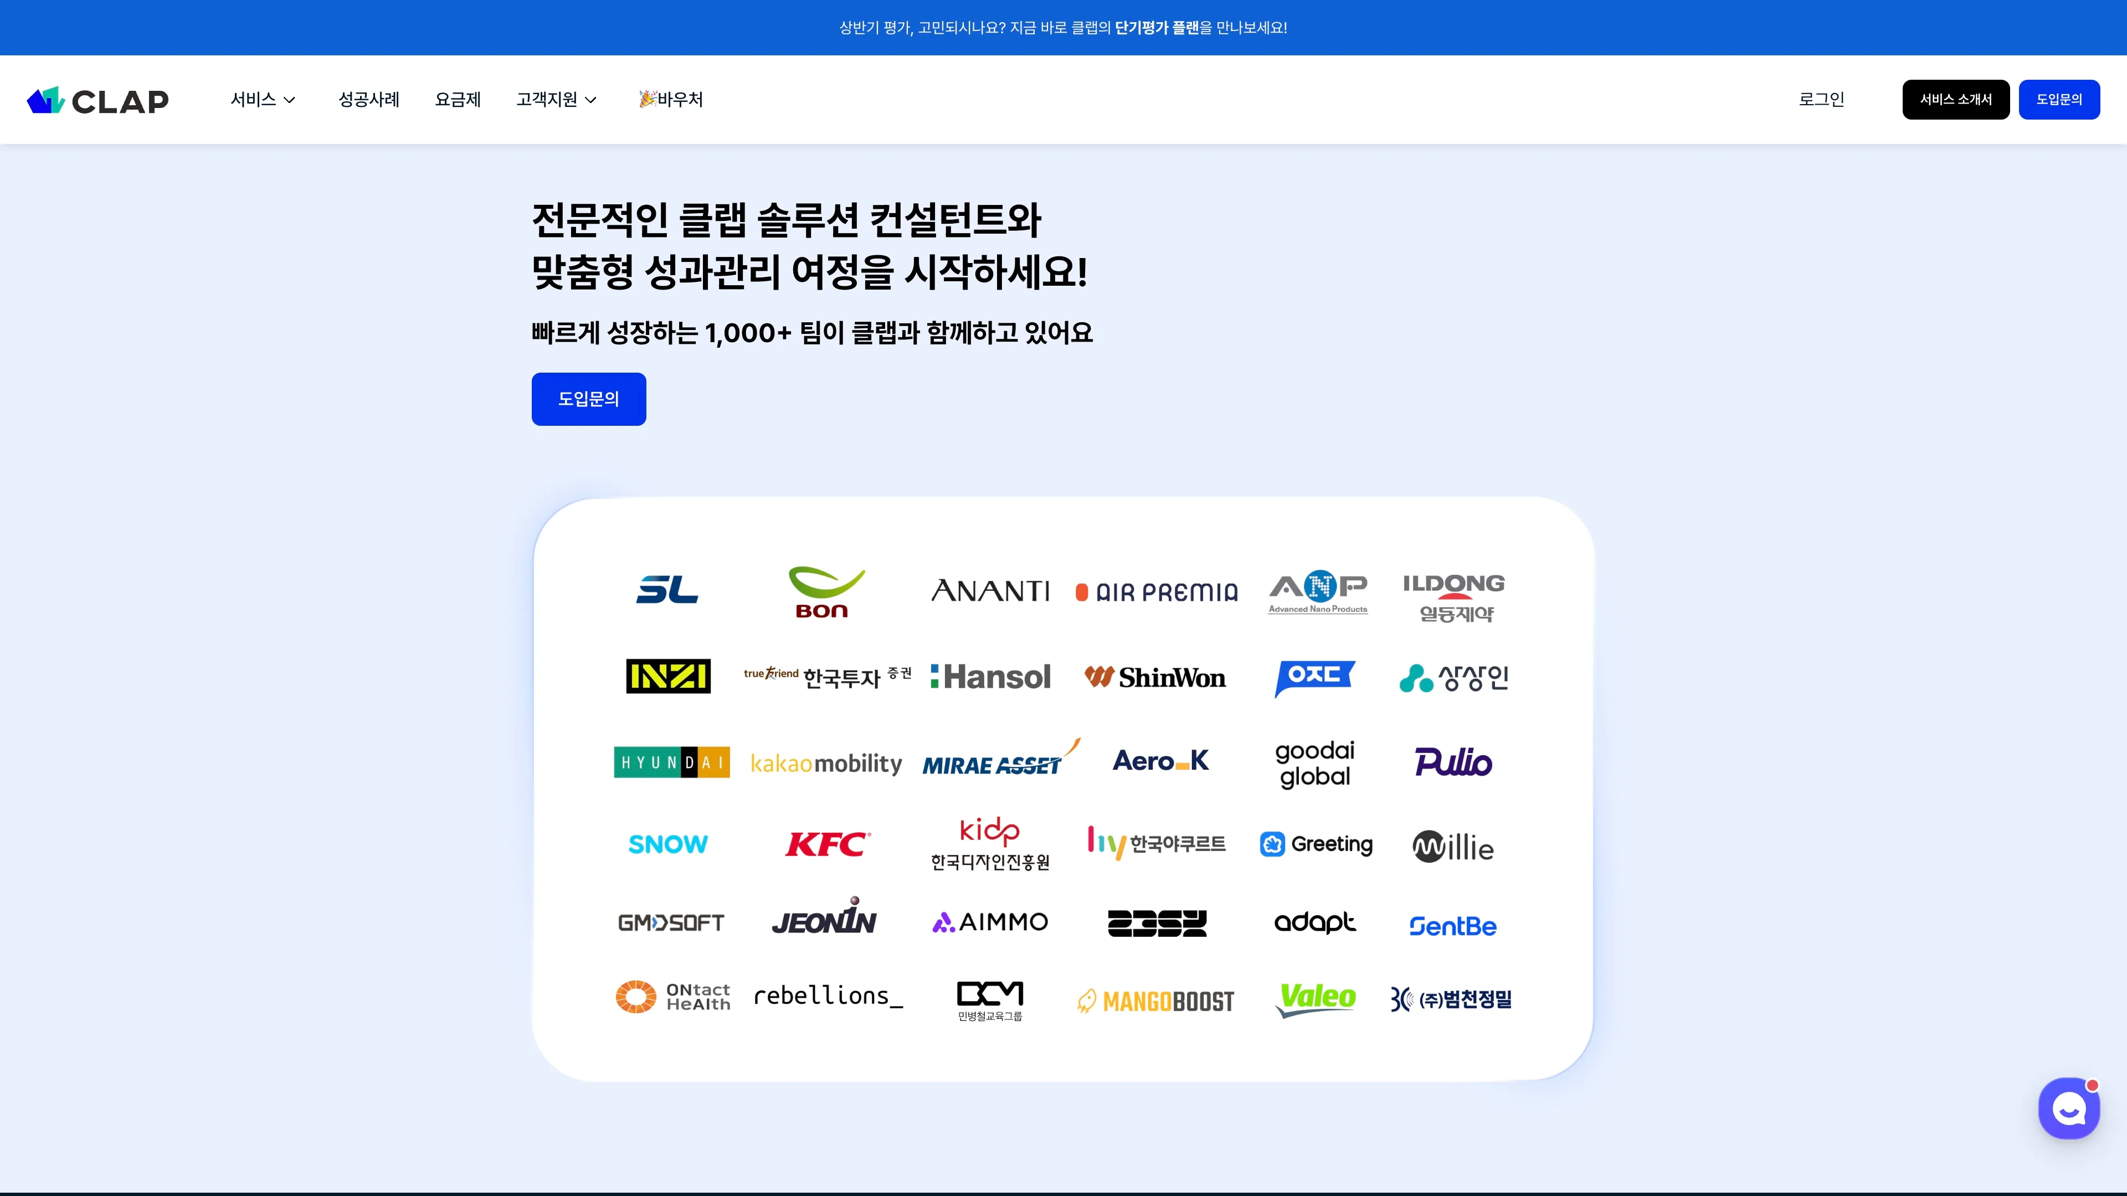This screenshot has width=2127, height=1196.
Task: Click the SentBe logo
Action: tap(1452, 926)
